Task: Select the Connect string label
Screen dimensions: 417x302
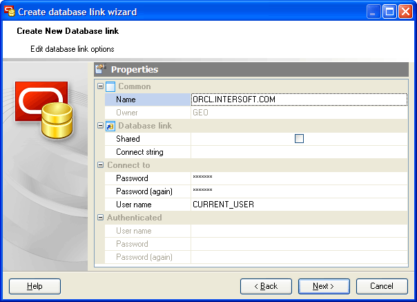Action: (x=148, y=152)
